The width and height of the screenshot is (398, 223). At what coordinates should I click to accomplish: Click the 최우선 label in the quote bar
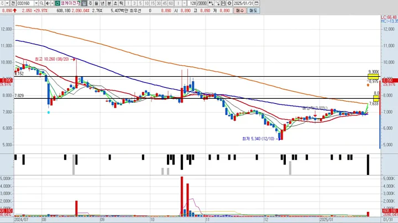pos(135,10)
